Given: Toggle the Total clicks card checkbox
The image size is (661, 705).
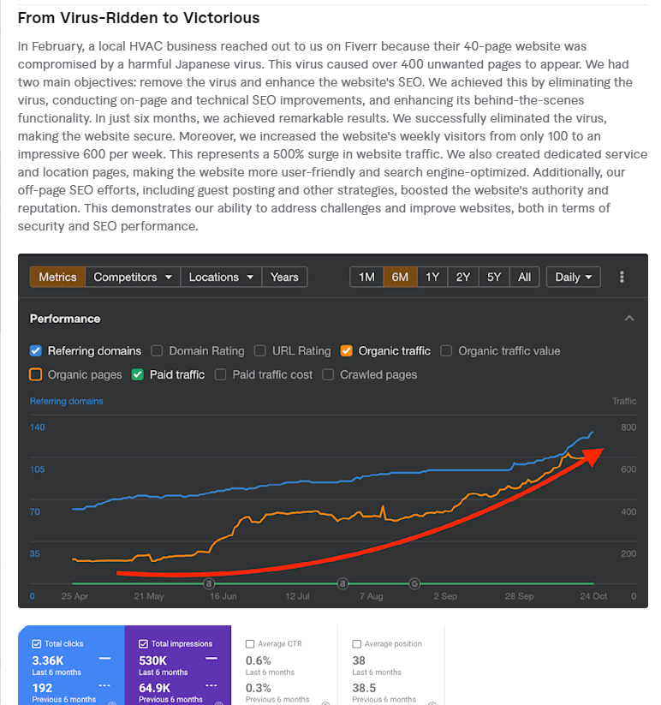Looking at the screenshot, I should tap(36, 644).
